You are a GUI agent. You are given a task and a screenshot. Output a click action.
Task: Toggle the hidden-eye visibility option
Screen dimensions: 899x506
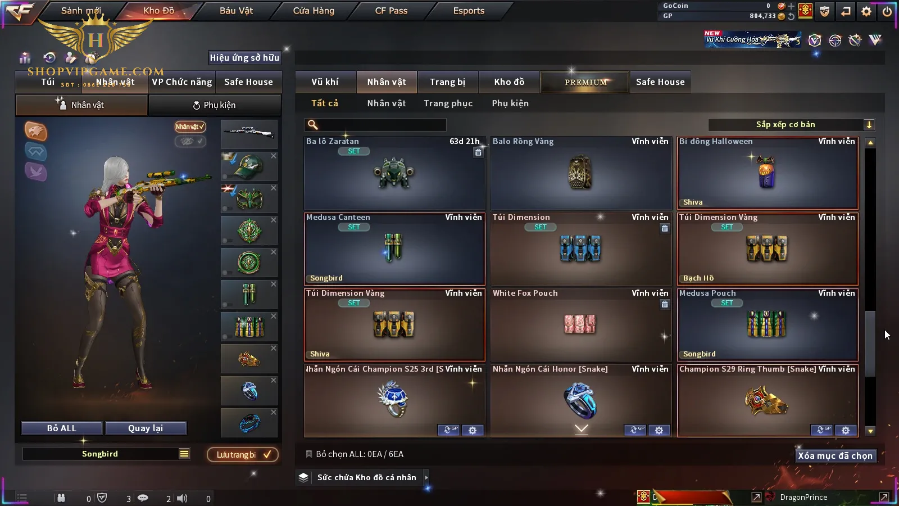tap(190, 141)
